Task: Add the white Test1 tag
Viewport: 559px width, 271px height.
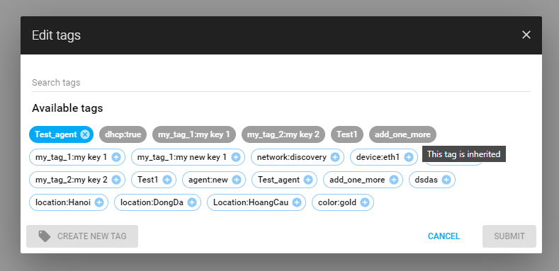Action: tap(166, 180)
